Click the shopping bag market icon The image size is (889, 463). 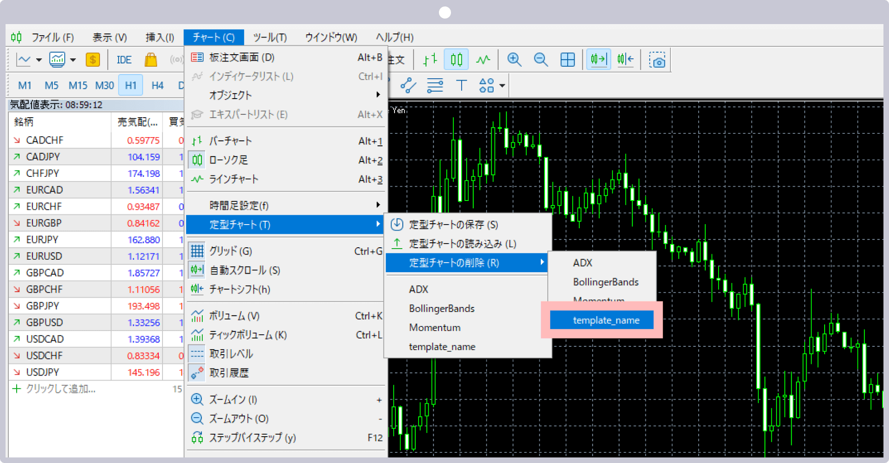150,60
